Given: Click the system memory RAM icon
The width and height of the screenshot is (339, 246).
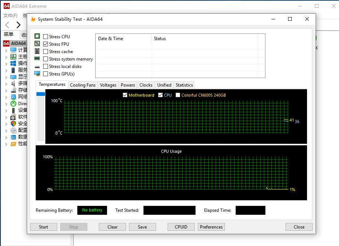Looking at the screenshot, I should [x=37, y=59].
